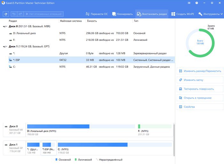Select the F: NTFS partition row
This screenshot has width=224, height=164.
pyautogui.click(x=92, y=40)
